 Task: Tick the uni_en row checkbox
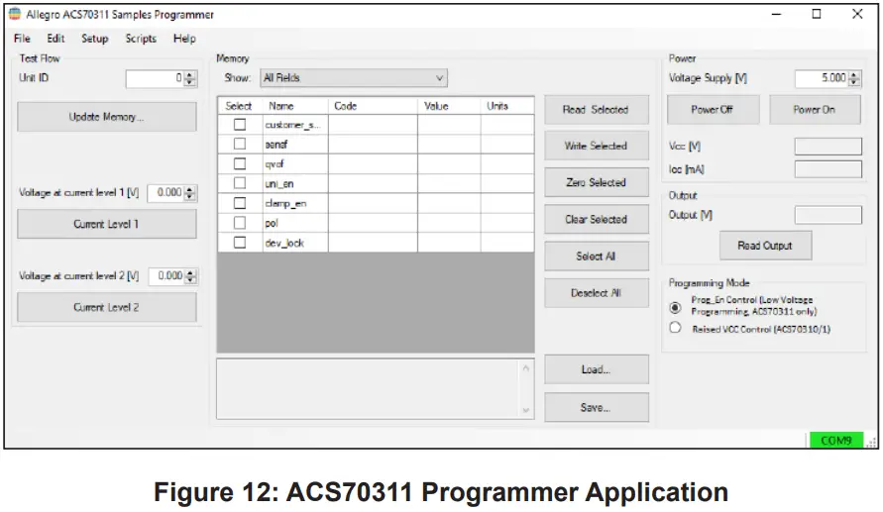[x=240, y=183]
